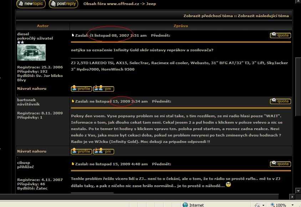Open the post permalink icon for cibusp's 4:40 am message
This screenshot has width=301, height=207.
[x=73, y=164]
